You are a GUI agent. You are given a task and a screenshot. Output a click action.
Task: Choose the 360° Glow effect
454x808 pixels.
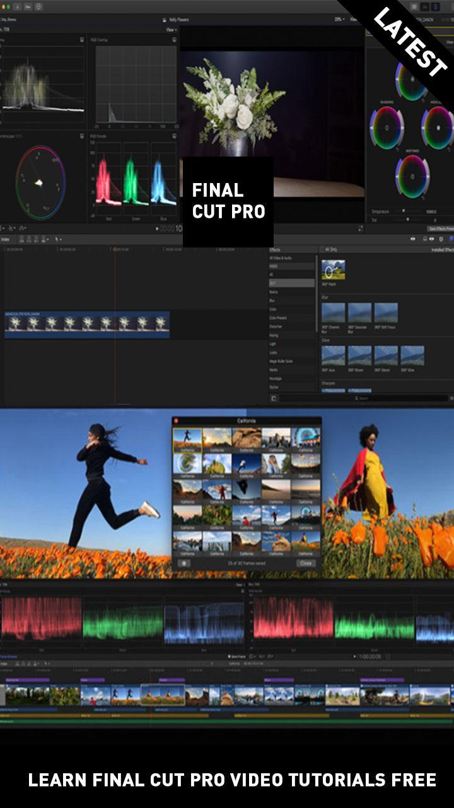(x=412, y=355)
